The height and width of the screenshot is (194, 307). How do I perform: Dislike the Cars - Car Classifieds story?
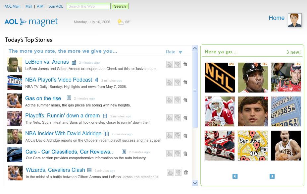[x=178, y=154]
